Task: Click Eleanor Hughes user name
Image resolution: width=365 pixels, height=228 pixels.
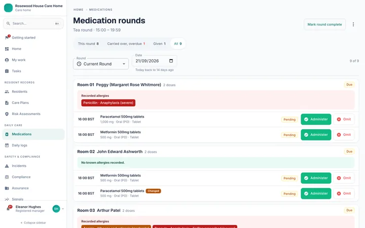Action: [x=28, y=207]
